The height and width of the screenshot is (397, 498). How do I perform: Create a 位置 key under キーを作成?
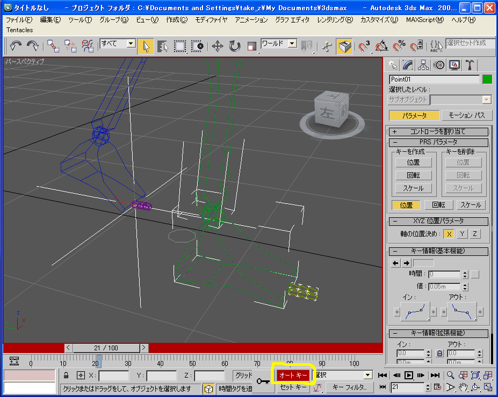[x=413, y=163]
